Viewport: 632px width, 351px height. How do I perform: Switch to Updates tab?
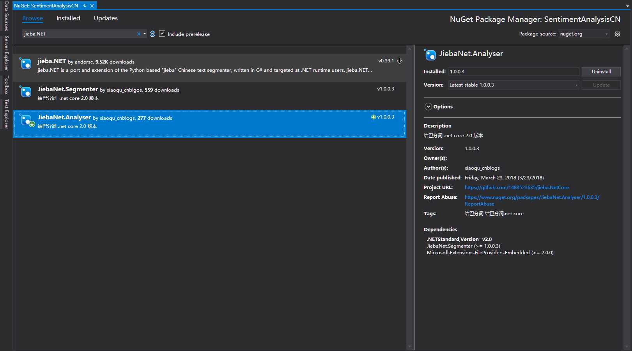(x=106, y=18)
